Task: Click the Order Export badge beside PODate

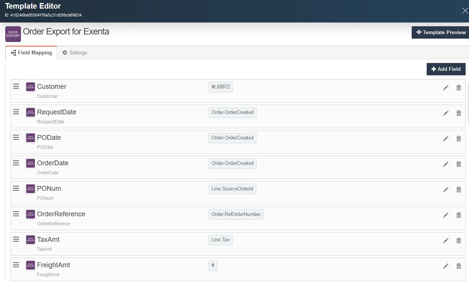Action: coord(30,138)
